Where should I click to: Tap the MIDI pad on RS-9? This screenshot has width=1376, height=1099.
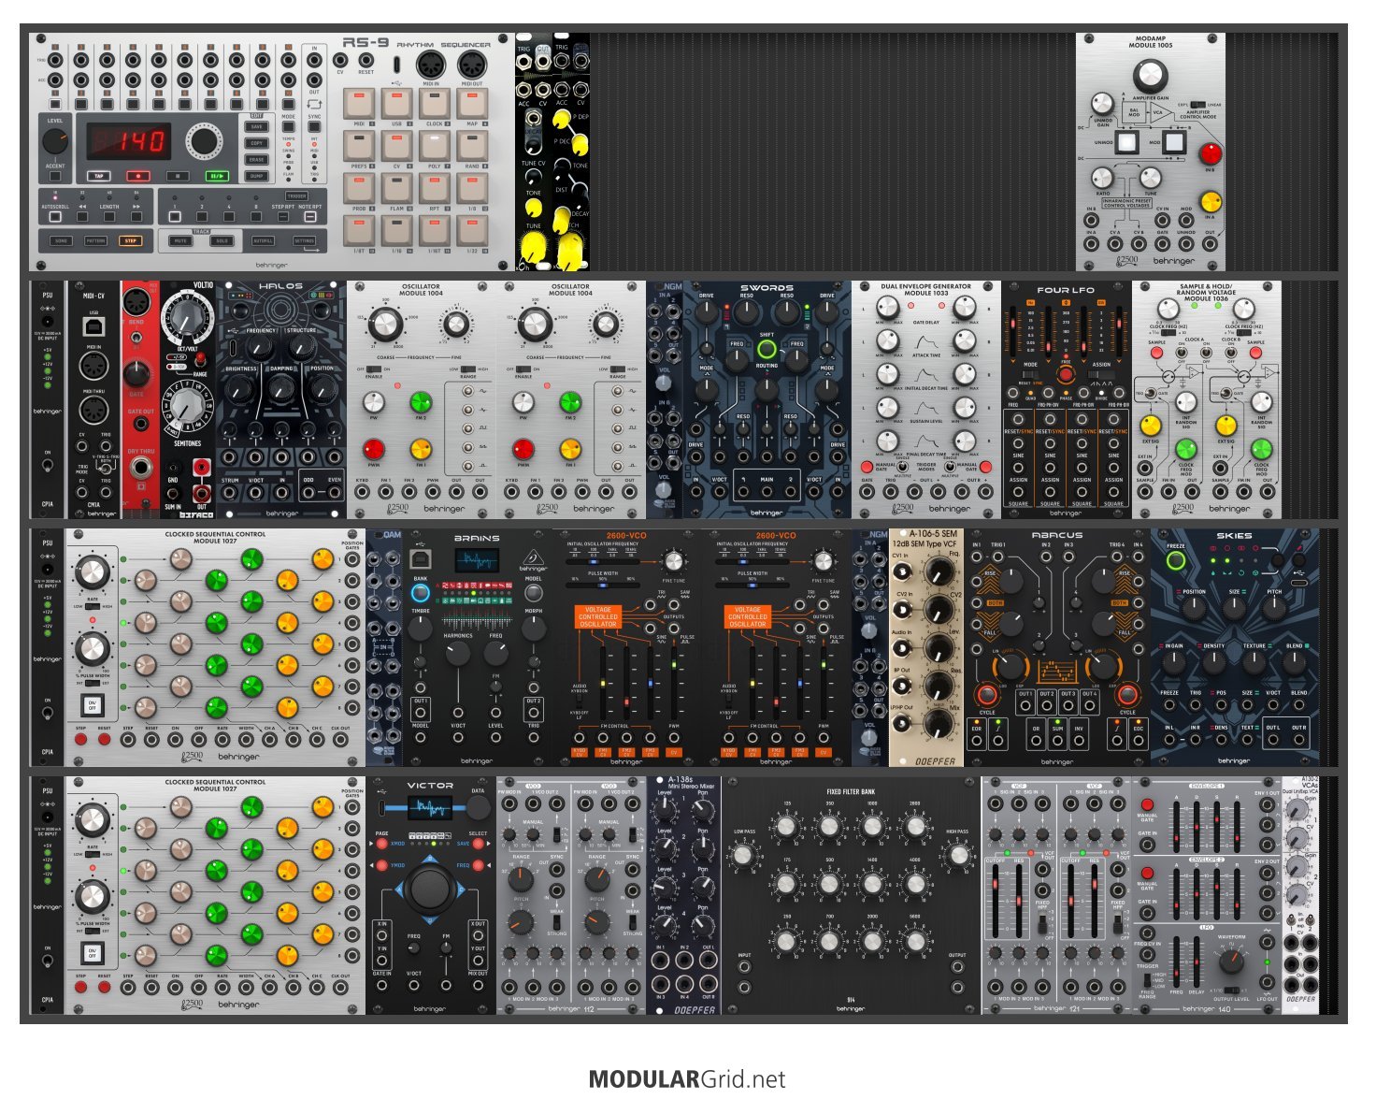(x=359, y=105)
